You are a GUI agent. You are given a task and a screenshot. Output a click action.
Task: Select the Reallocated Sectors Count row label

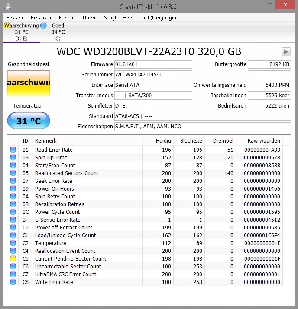click(x=67, y=173)
